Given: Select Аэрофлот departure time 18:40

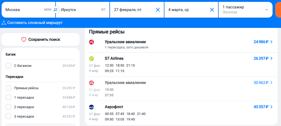Looking at the screenshot, I should [131, 114].
